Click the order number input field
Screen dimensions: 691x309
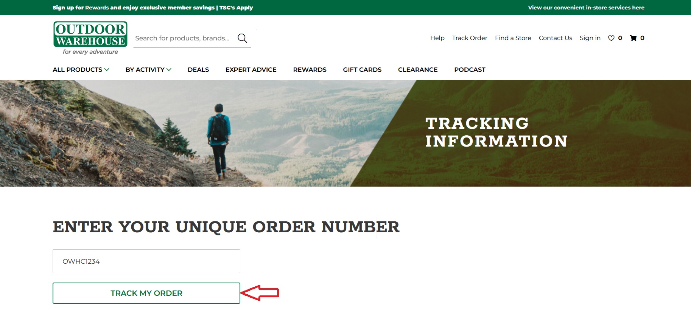[146, 261]
